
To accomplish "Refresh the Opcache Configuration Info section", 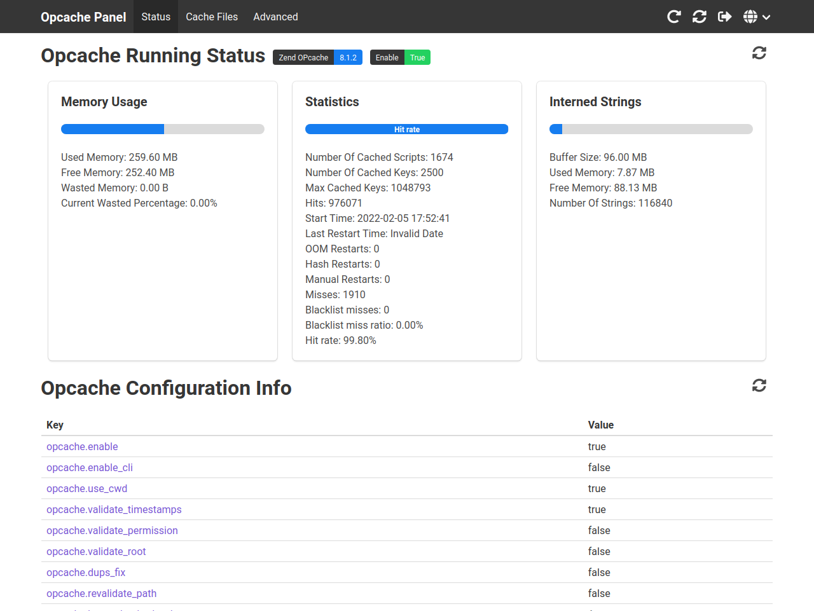I will click(x=759, y=385).
